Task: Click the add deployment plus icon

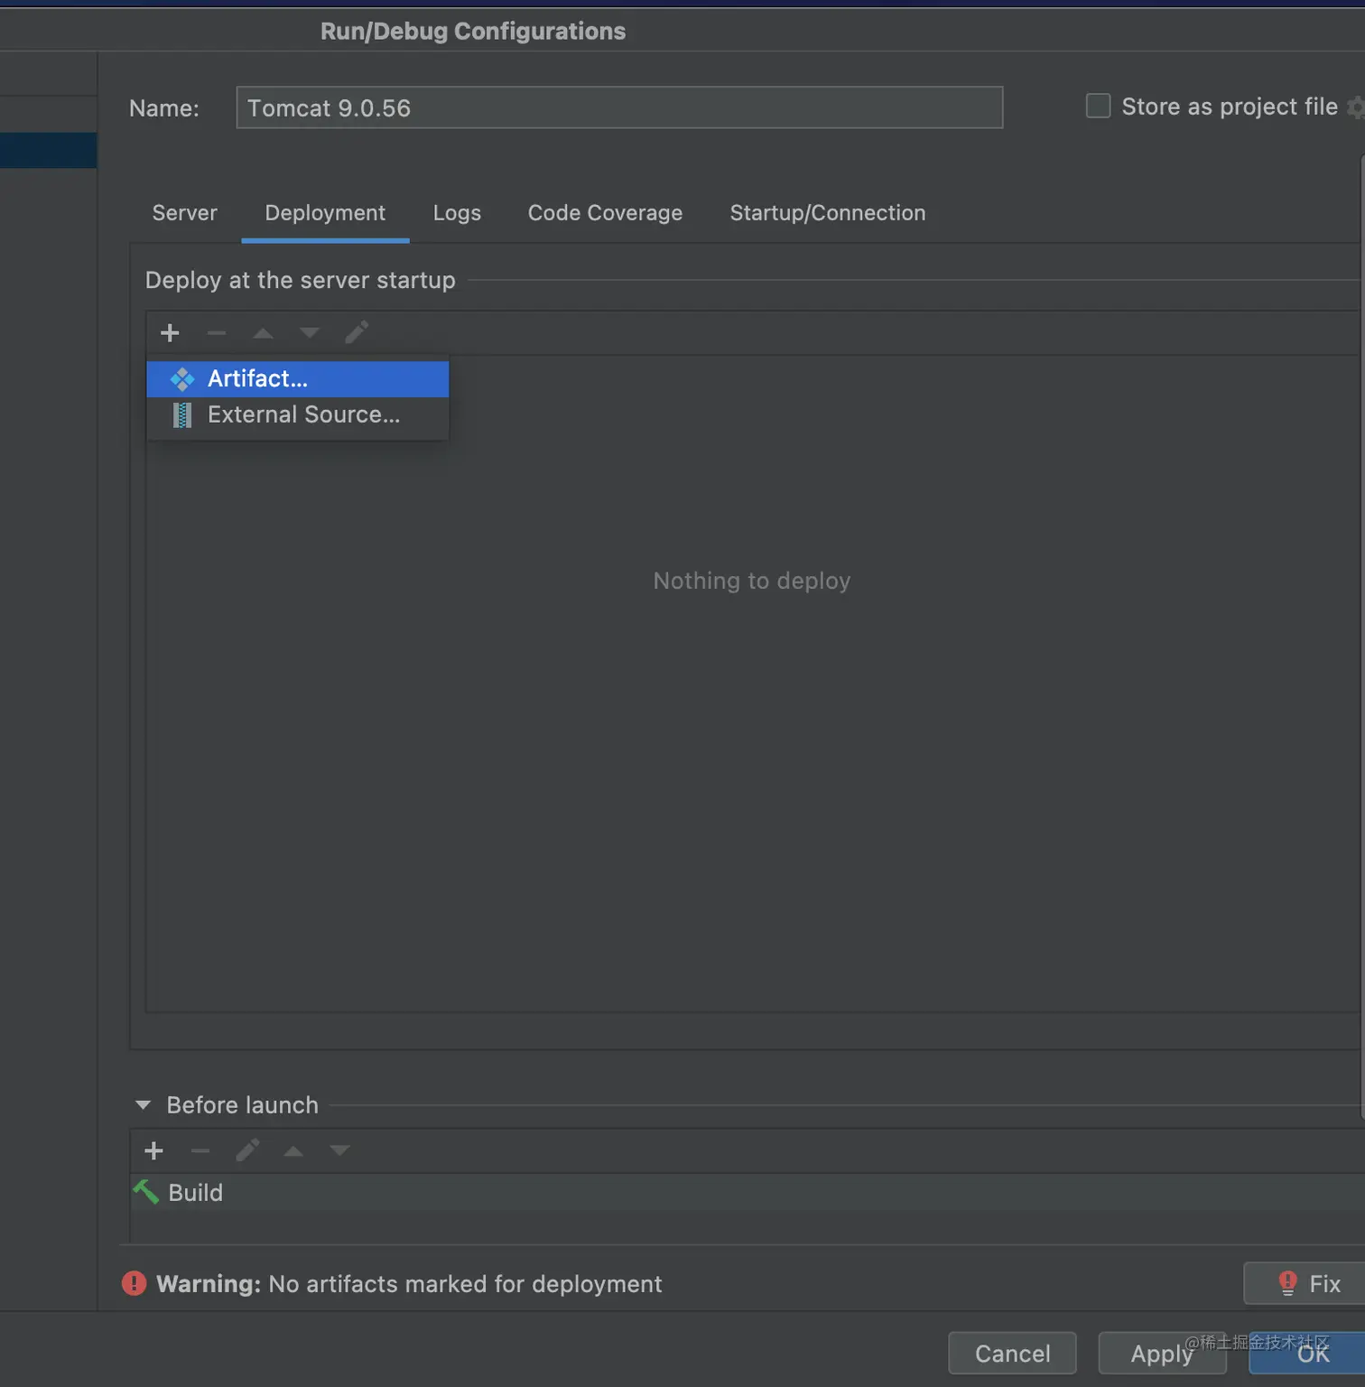Action: tap(170, 333)
